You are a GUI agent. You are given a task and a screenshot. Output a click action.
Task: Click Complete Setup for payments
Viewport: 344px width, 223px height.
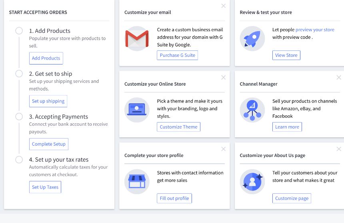click(x=49, y=144)
